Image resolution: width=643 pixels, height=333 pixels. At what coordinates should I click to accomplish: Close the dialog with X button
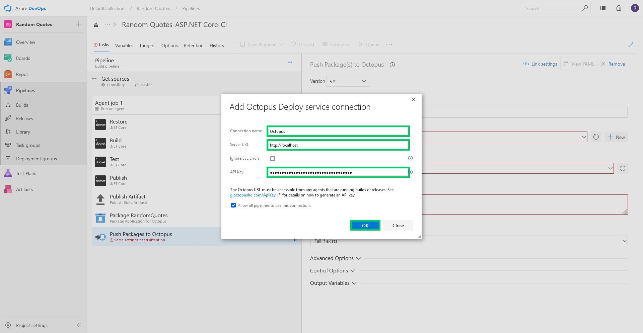point(414,99)
